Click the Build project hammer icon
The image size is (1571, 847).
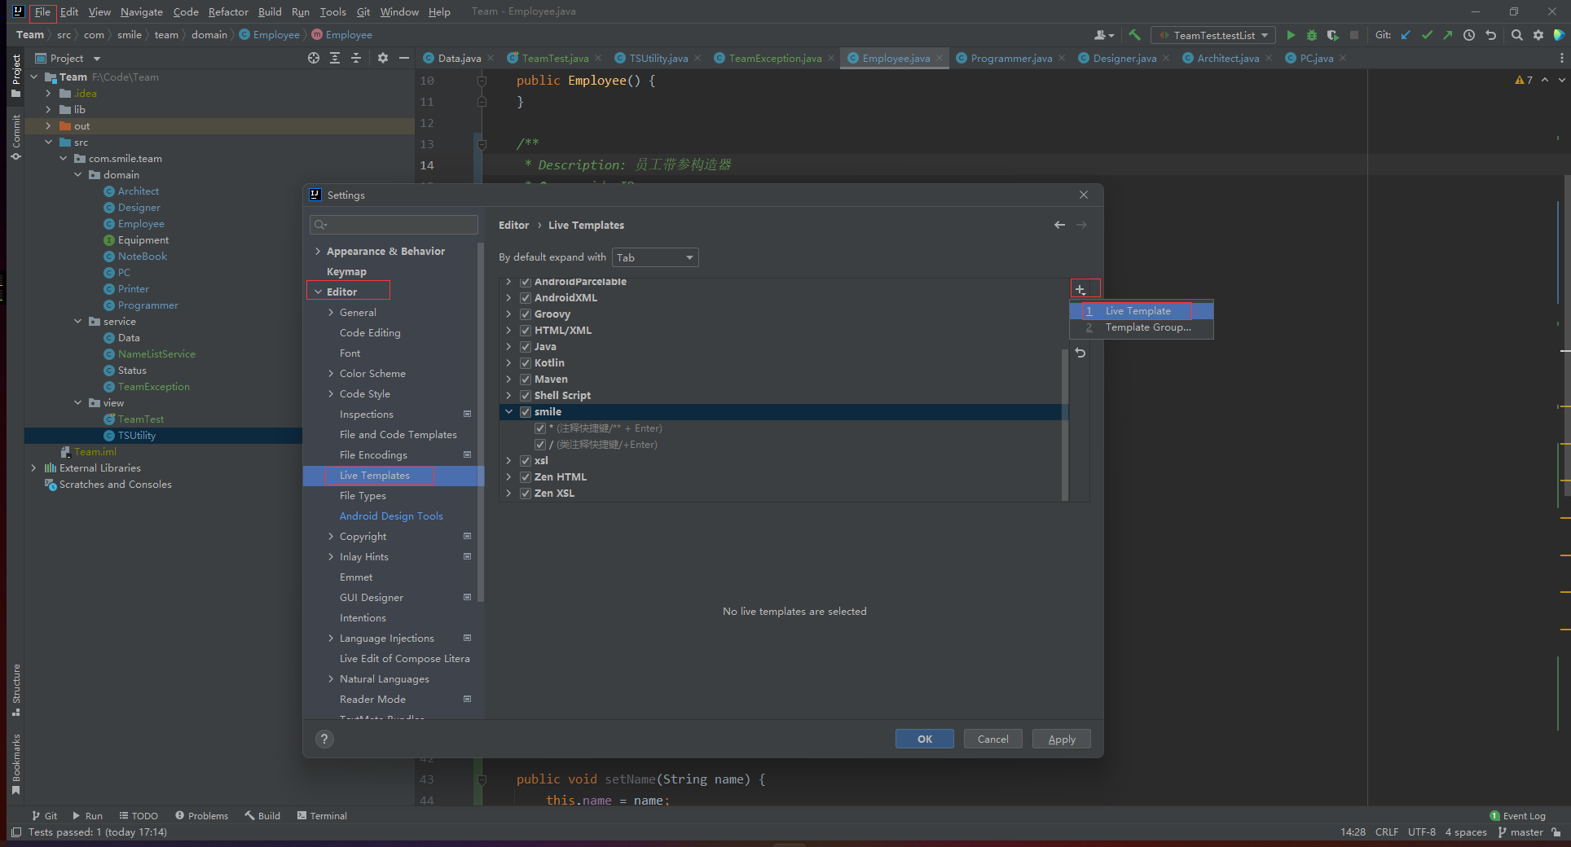1135,35
